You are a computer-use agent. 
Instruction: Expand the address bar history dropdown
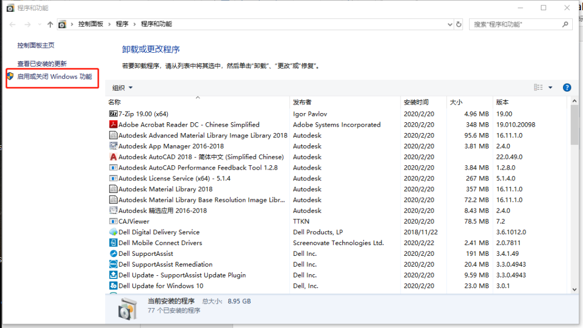tap(450, 24)
